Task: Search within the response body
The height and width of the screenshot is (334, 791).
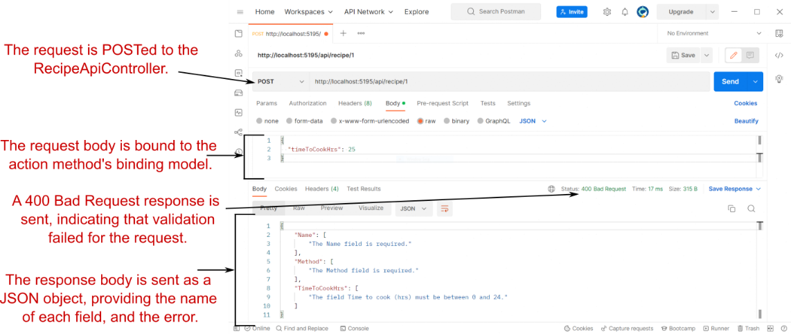Action: tap(751, 209)
